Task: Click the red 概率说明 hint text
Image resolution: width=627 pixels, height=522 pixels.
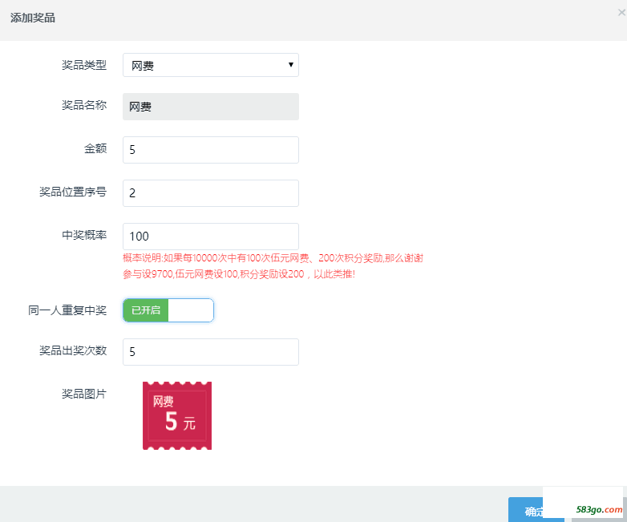Action: coord(273,266)
